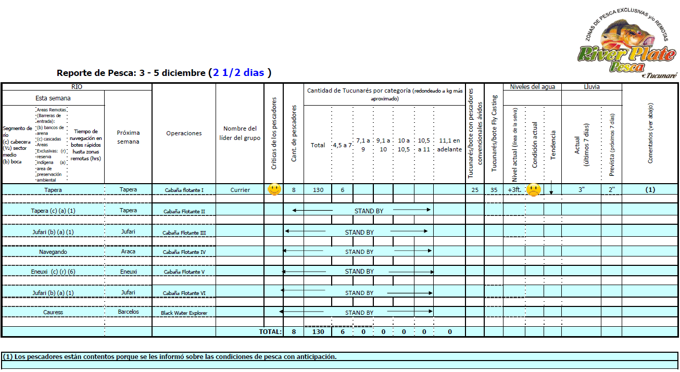This screenshot has width=680, height=372.
Task: Click the sad face in Condición actual
Action: tap(534, 190)
